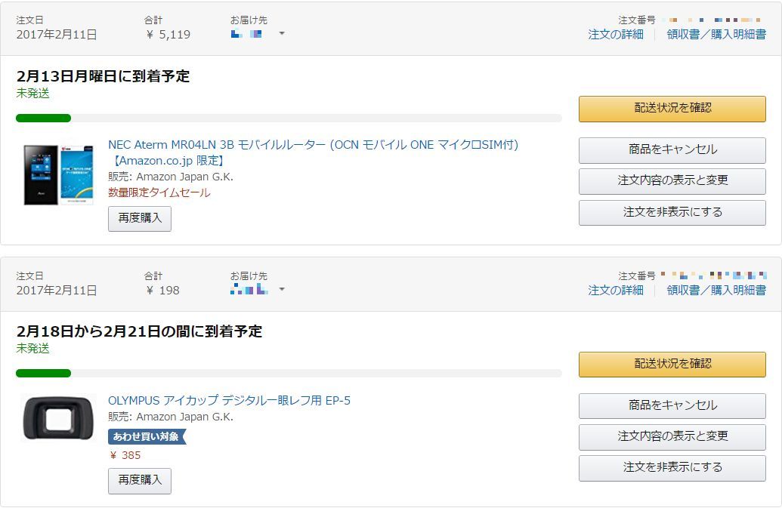Click 配送状況を確認 for the NEC router
The height and width of the screenshot is (508, 782).
672,108
